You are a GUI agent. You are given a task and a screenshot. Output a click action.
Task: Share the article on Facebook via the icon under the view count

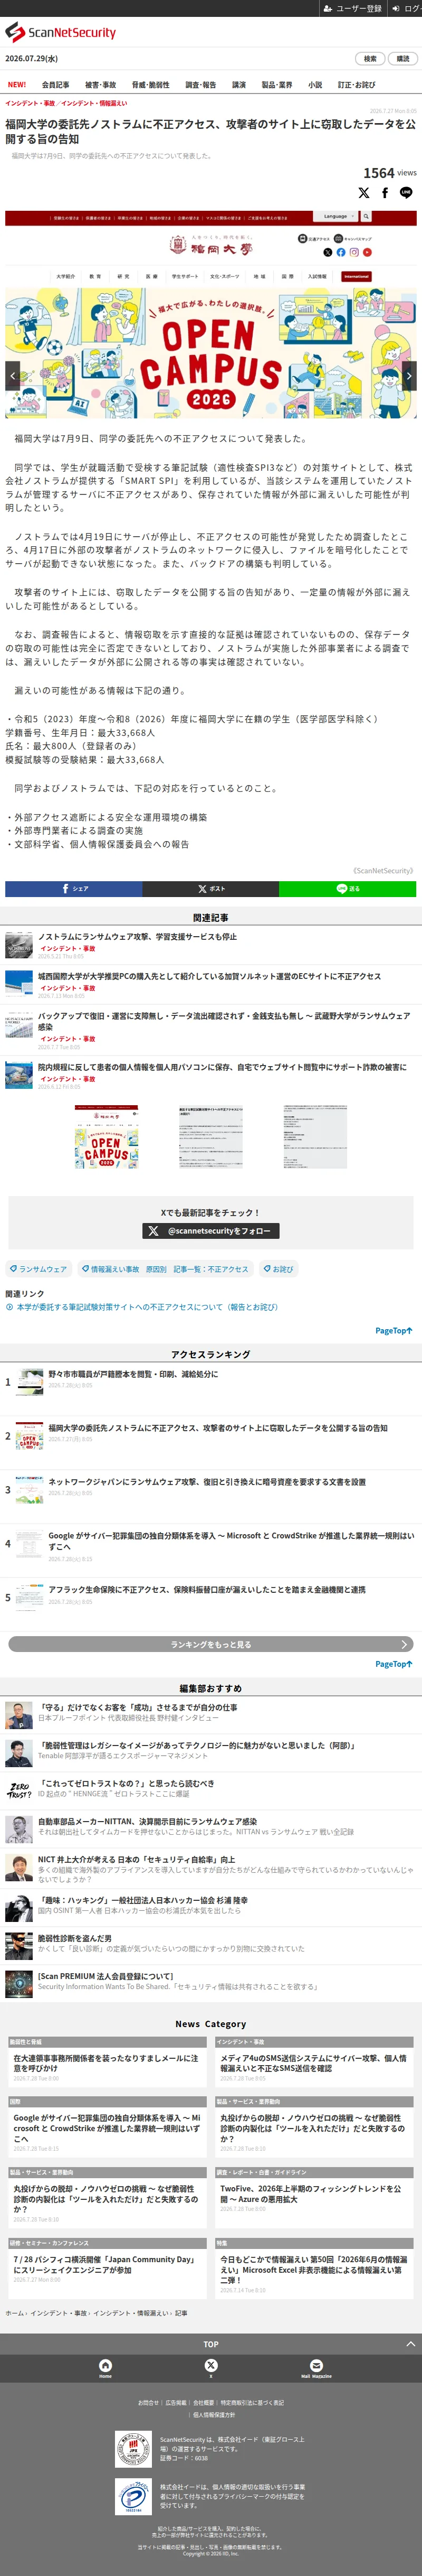pos(384,193)
